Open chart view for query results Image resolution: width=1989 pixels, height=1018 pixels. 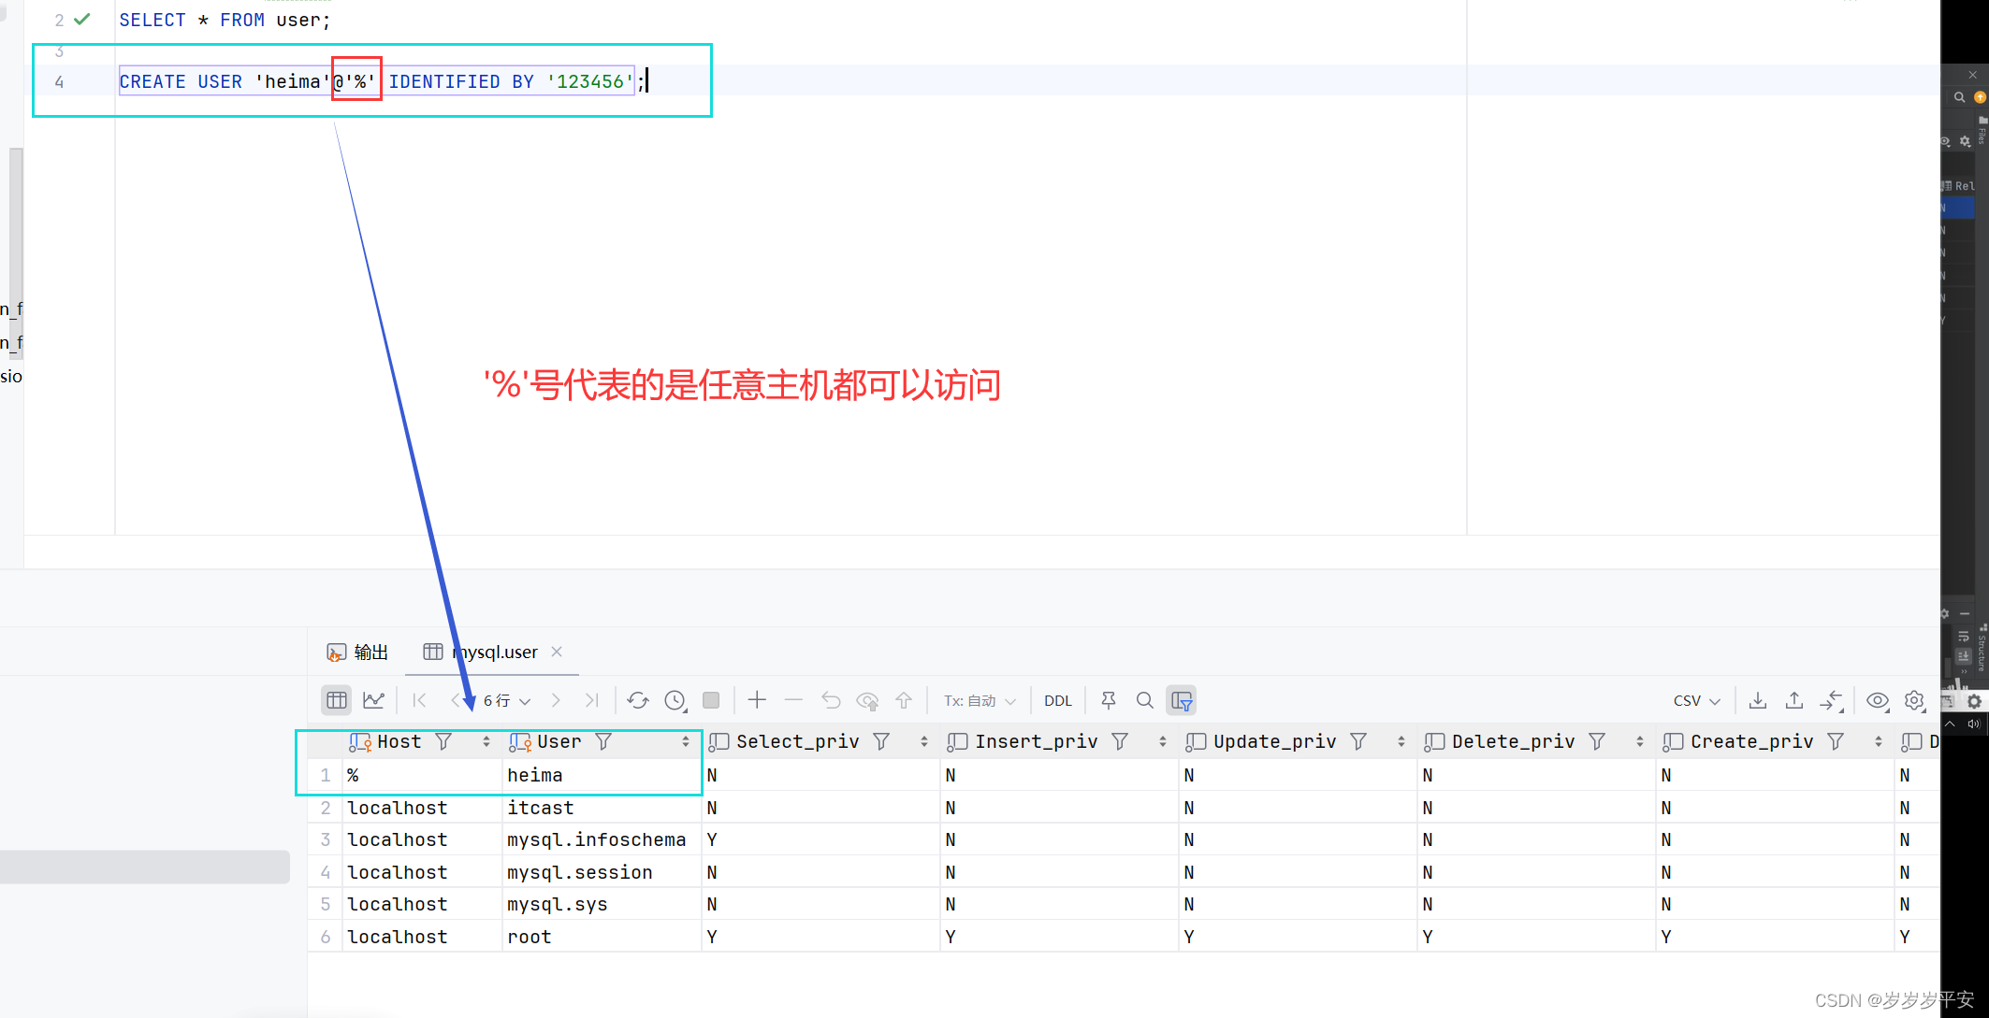373,700
